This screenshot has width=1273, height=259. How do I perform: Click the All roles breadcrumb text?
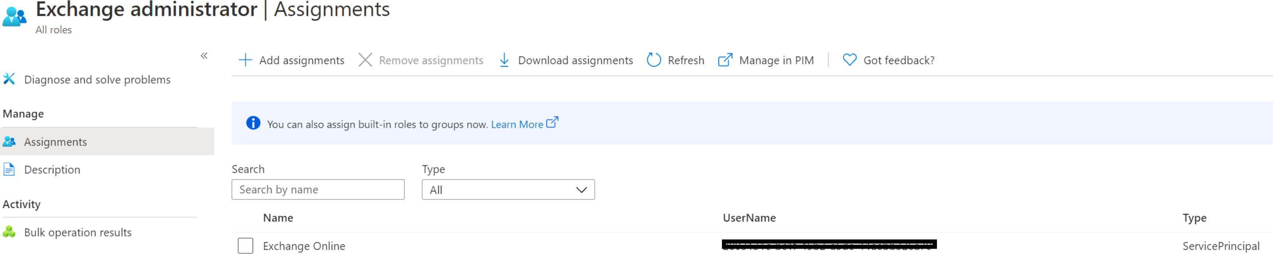pos(53,30)
